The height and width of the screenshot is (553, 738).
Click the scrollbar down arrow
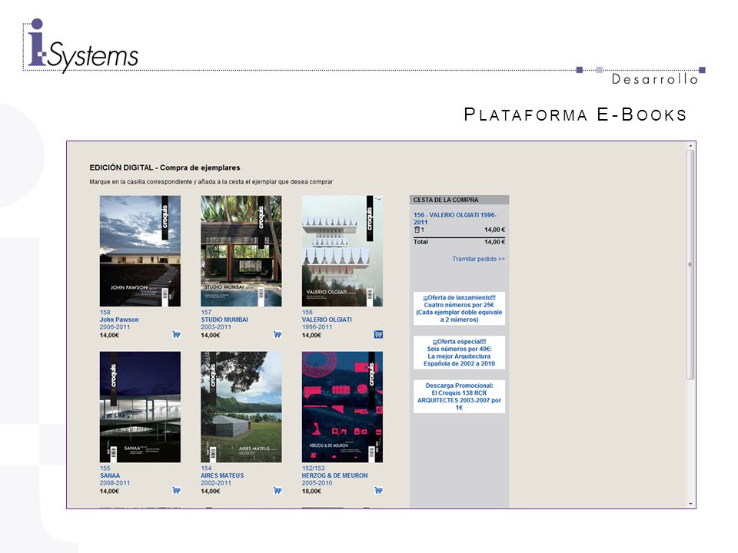[x=690, y=504]
